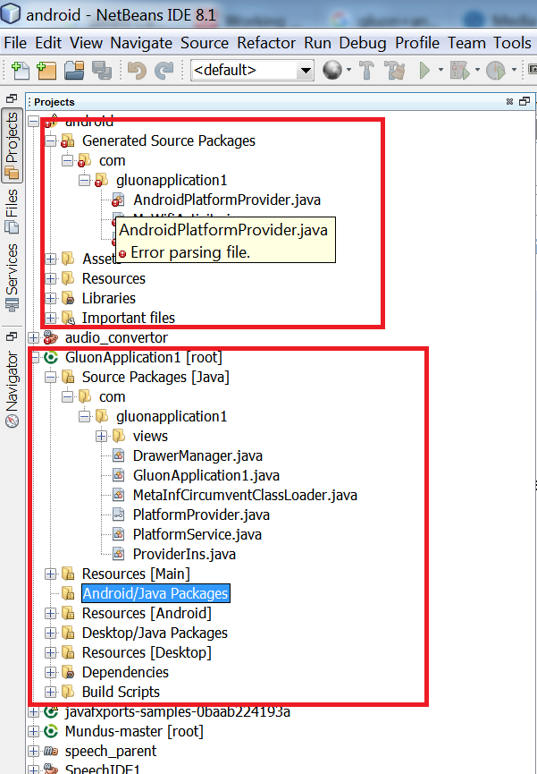
Task: Select the speech_parent project
Action: [111, 752]
